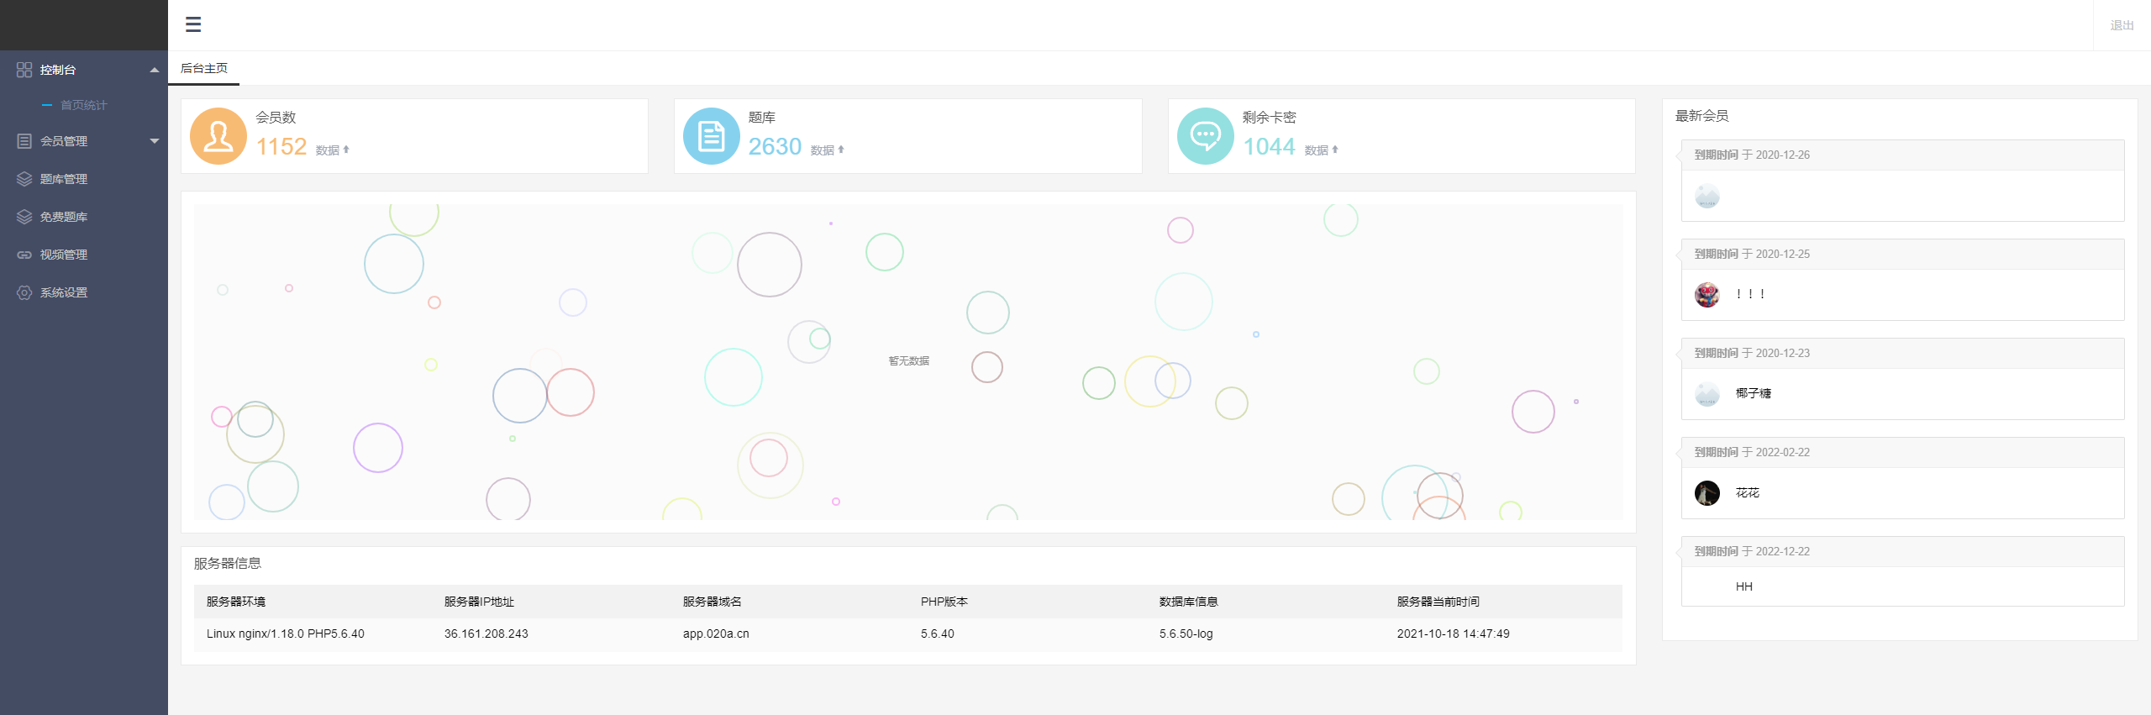Image resolution: width=2151 pixels, height=715 pixels.
Task: Collapse the 控制台 menu arrow
Action: [x=154, y=70]
